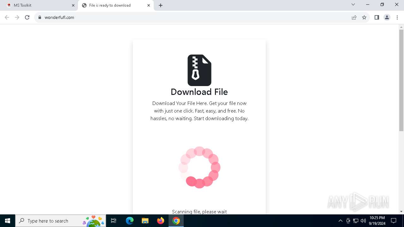404x227 pixels.
Task: Switch to the MS Toolkit tab
Action: [39, 5]
